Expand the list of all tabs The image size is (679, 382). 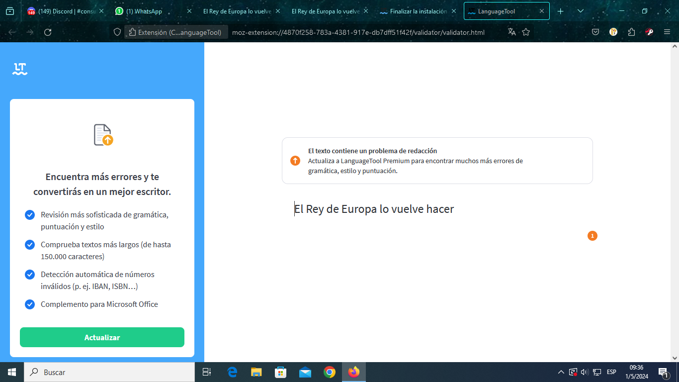tap(581, 11)
